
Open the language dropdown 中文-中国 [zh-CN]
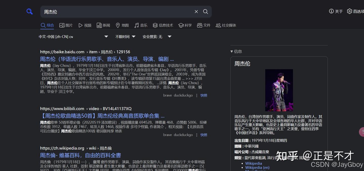[x=73, y=37]
